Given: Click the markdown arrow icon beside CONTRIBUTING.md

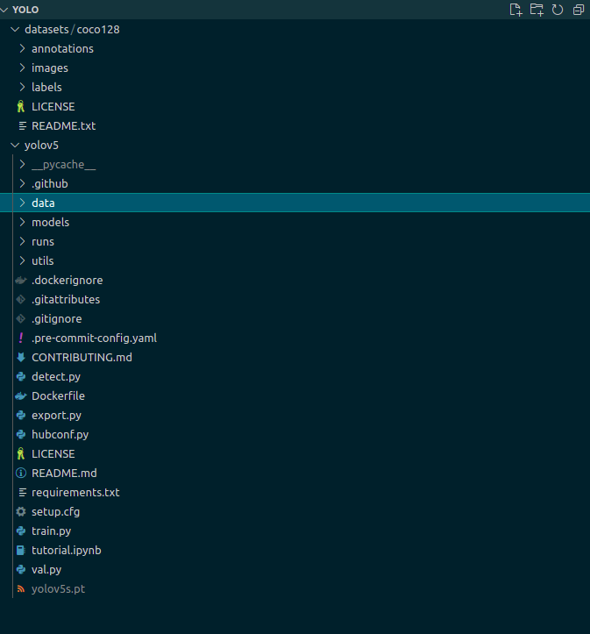Looking at the screenshot, I should tap(21, 357).
